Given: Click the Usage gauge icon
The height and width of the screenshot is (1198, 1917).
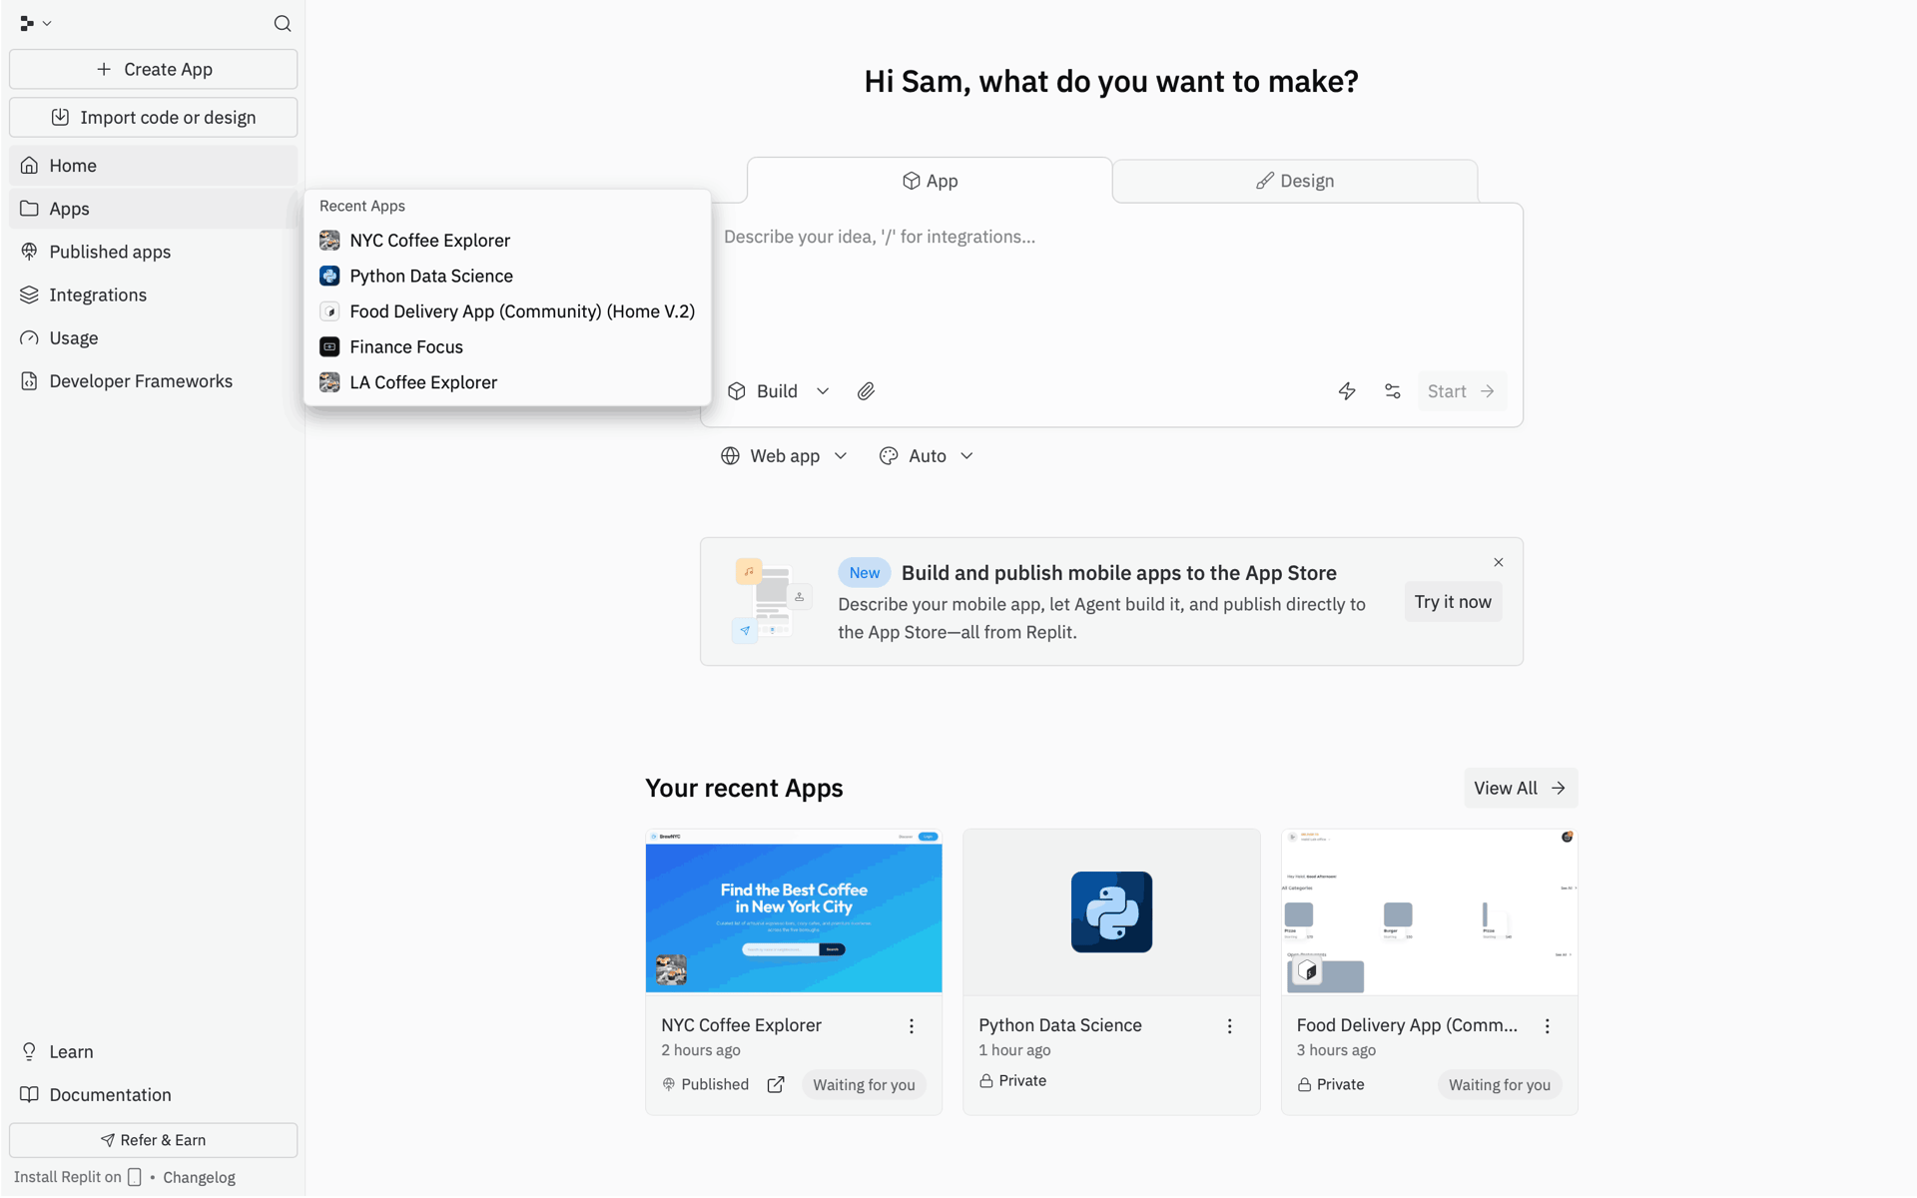Looking at the screenshot, I should pos(30,337).
